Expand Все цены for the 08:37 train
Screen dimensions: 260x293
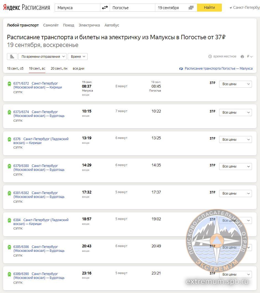(235, 84)
